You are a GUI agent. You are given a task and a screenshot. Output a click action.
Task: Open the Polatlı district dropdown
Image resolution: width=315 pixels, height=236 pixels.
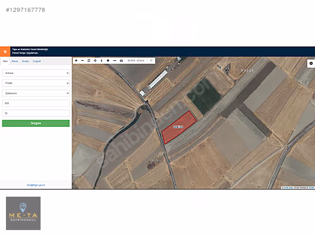click(36, 83)
